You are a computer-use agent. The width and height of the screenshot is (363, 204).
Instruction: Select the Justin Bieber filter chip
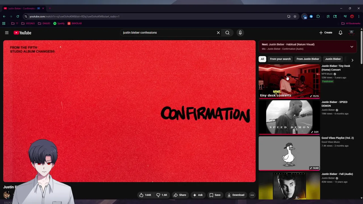point(333,59)
